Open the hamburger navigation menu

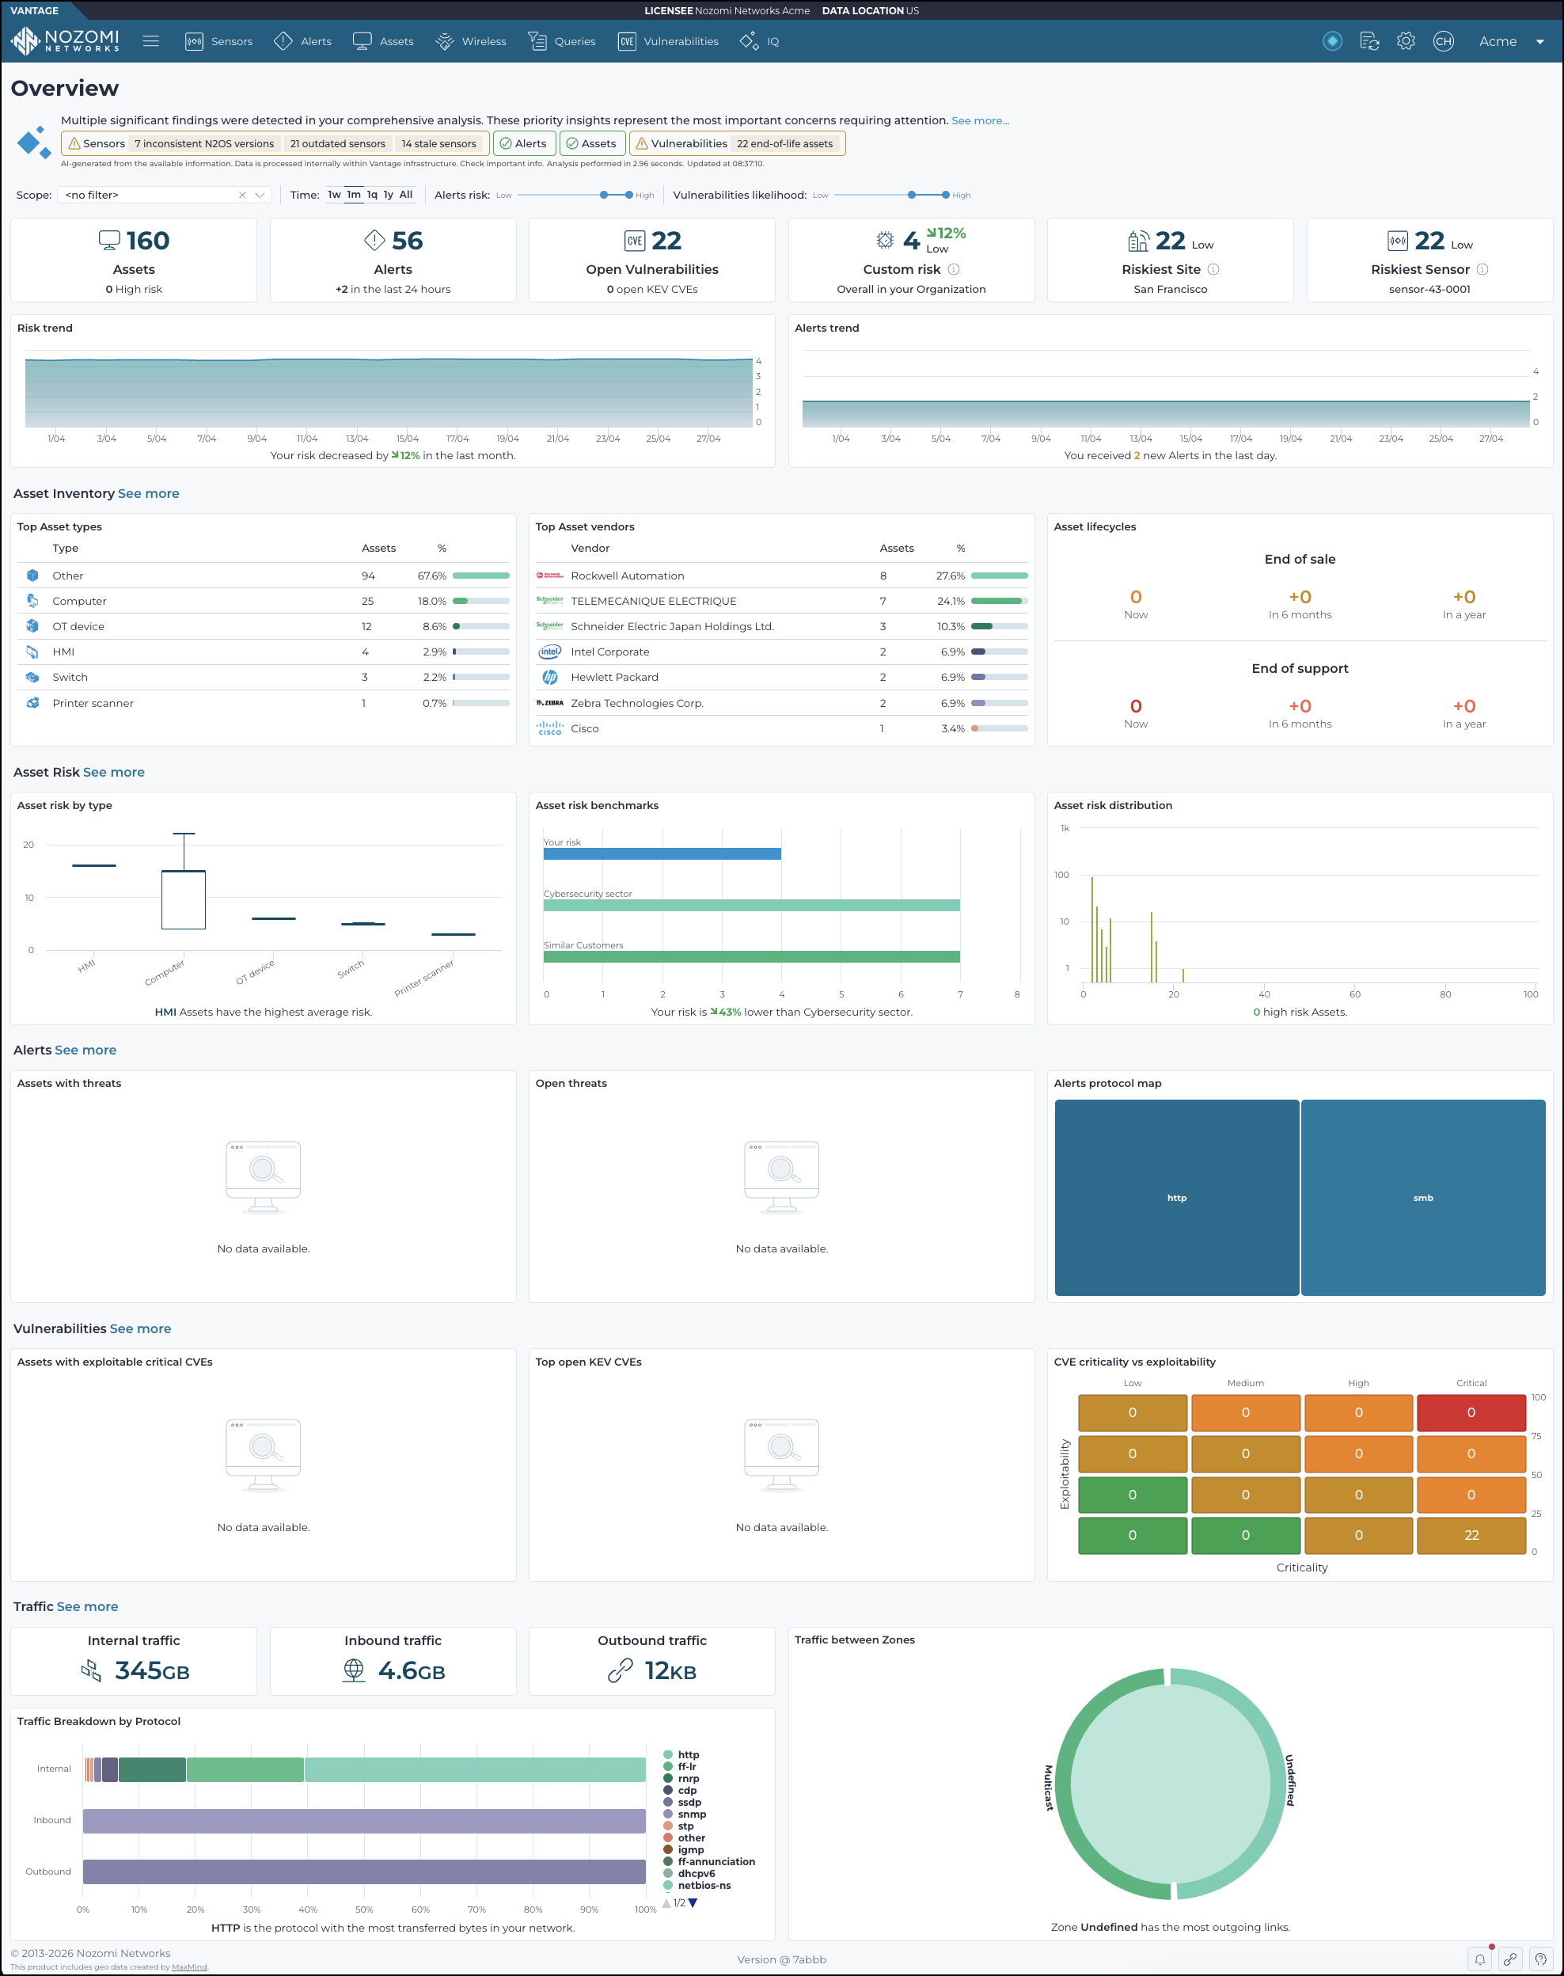[x=151, y=41]
